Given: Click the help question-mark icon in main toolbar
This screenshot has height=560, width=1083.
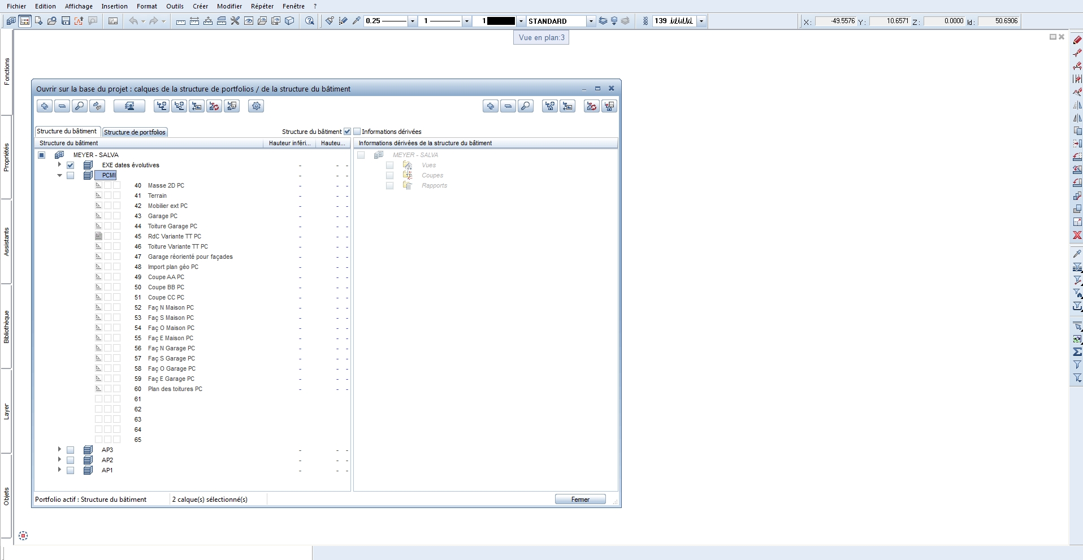Looking at the screenshot, I should 310,21.
